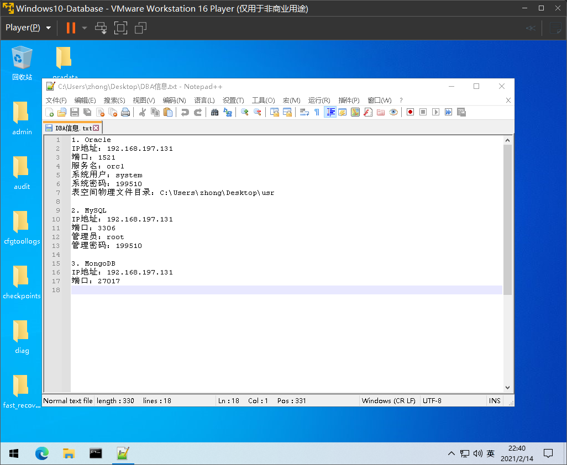Click the Cut scissors icon
Image resolution: width=567 pixels, height=465 pixels.
(142, 112)
